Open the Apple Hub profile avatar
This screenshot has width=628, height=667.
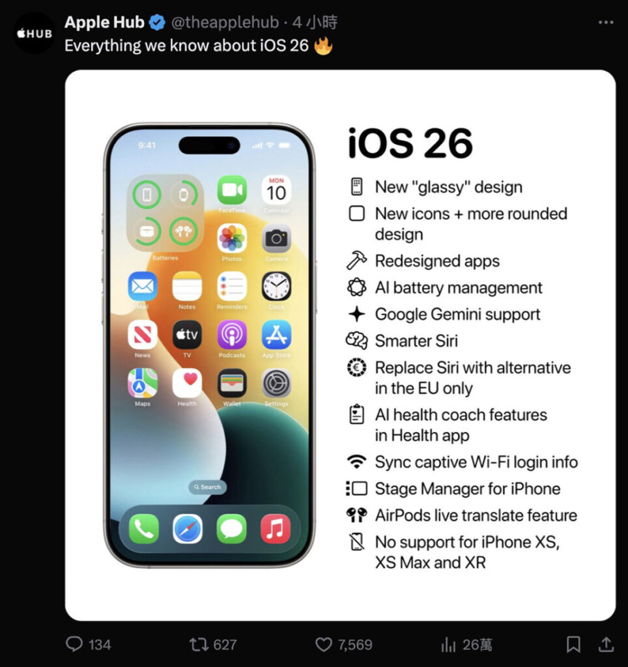point(35,33)
